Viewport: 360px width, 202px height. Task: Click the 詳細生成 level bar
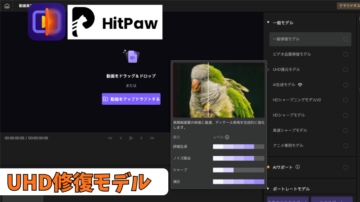[x=238, y=147]
